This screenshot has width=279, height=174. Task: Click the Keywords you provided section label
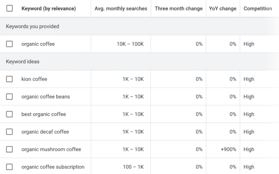click(32, 26)
